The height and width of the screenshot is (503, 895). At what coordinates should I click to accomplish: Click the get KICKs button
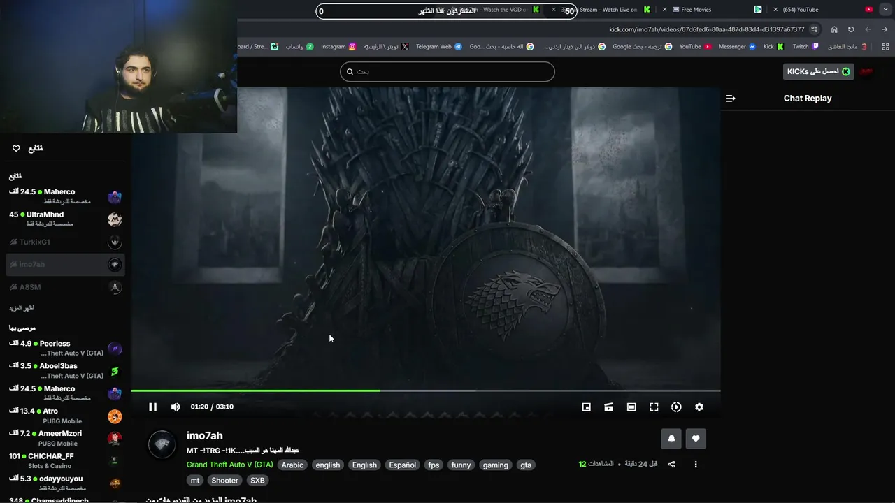coord(818,71)
